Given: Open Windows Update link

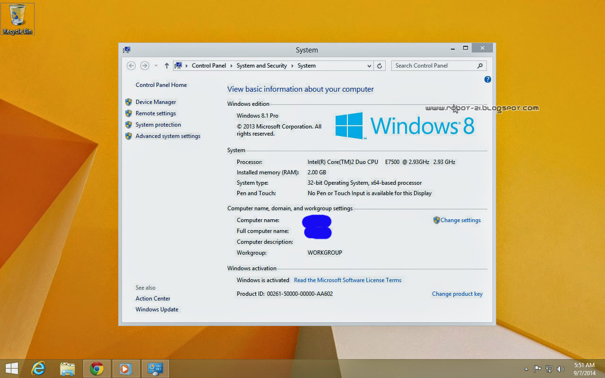Looking at the screenshot, I should tap(157, 309).
